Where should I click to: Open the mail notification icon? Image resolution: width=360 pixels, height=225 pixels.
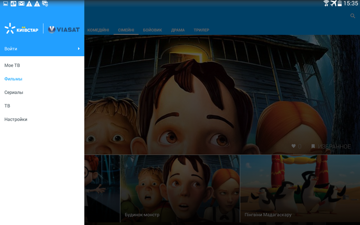tap(21, 4)
